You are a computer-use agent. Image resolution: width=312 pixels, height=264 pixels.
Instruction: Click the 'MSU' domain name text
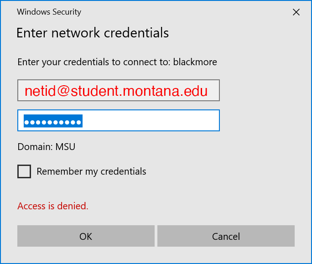pyautogui.click(x=65, y=147)
